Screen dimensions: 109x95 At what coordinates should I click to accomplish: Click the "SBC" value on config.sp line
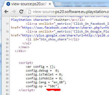53,86
